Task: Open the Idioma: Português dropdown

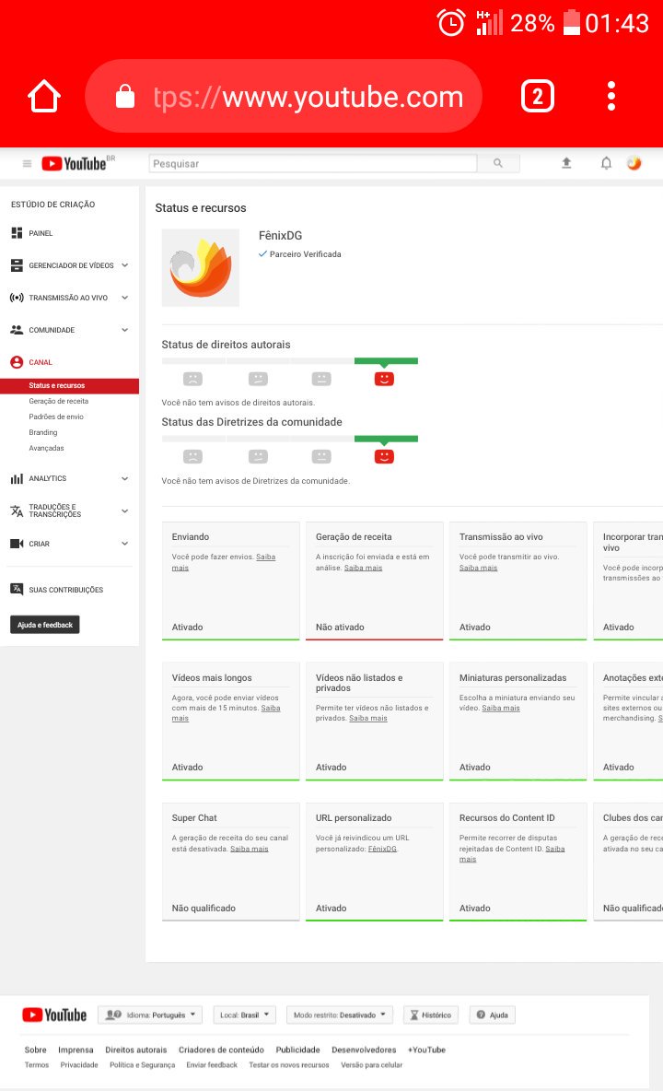Action: click(x=150, y=1015)
